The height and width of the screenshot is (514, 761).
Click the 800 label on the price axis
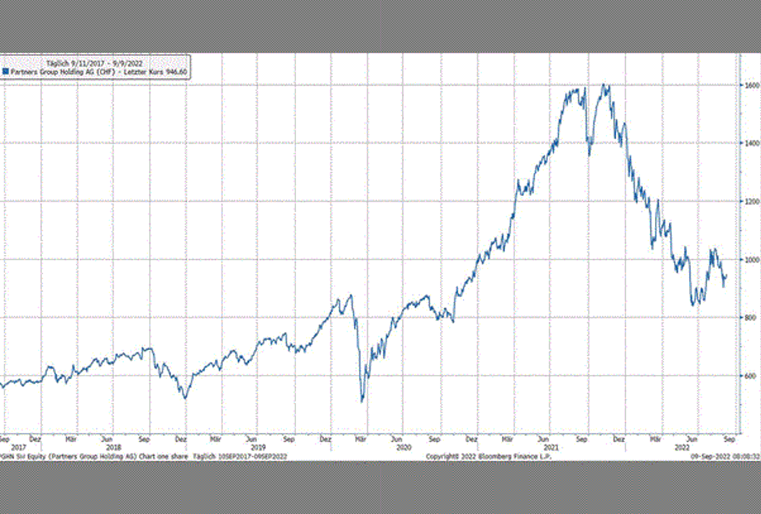pyautogui.click(x=750, y=318)
